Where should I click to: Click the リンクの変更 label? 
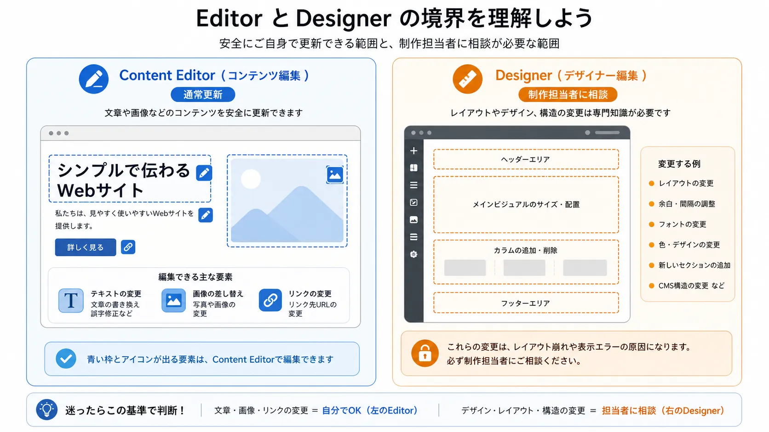[x=310, y=294]
